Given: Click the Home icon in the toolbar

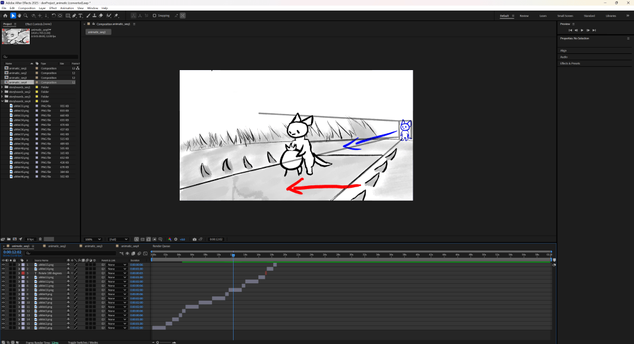Looking at the screenshot, I should point(5,15).
